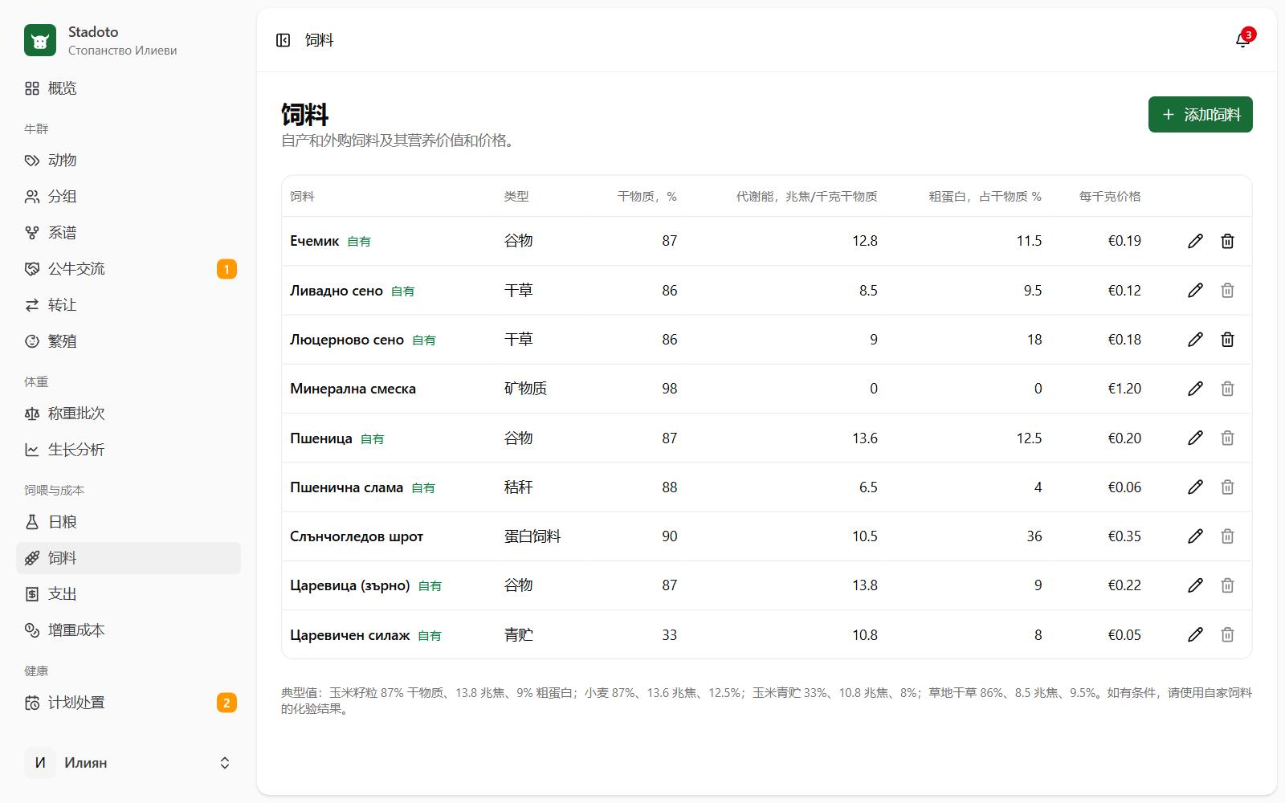Open 公牛交流 bull exchange
The image size is (1285, 803).
point(128,269)
